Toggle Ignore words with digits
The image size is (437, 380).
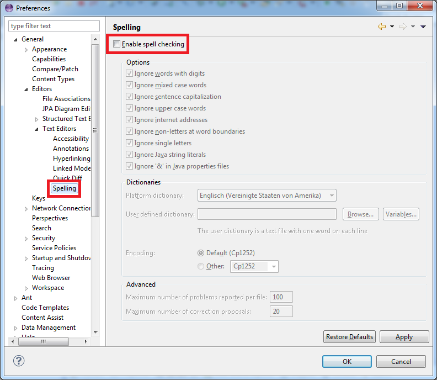tap(130, 73)
